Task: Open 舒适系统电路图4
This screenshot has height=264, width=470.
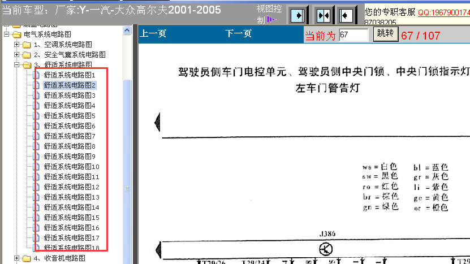Action: tap(70, 106)
